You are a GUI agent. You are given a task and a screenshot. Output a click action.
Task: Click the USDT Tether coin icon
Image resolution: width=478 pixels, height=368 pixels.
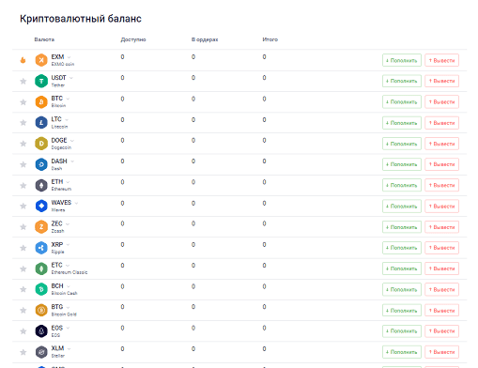click(x=41, y=81)
